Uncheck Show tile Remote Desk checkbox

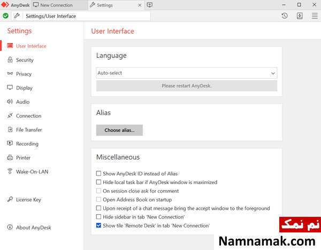98,225
